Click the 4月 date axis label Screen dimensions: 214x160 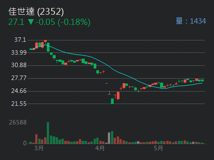click(100, 148)
